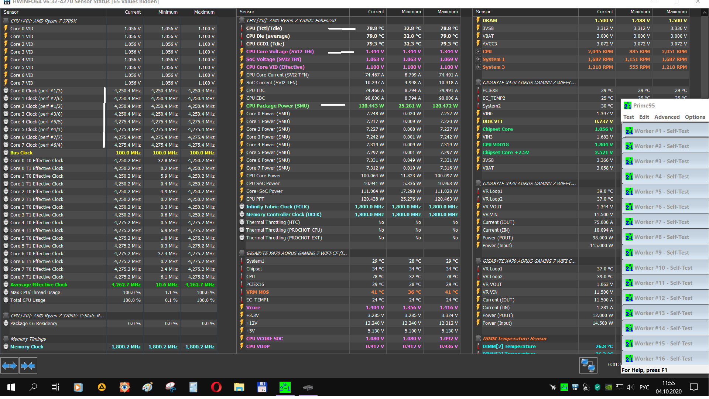Screen dimensions: 709x399
Task: Open the Prime95 Advanced menu
Action: pyautogui.click(x=667, y=117)
